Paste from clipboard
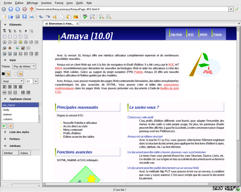Image resolution: width=241 pixels, height=192 pixels. tap(69, 16)
